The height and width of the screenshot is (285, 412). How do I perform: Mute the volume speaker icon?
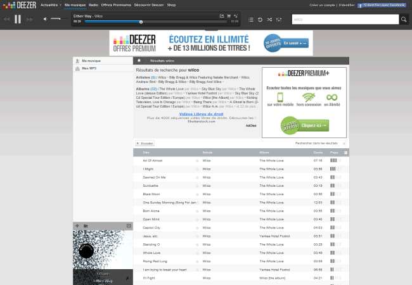point(45,19)
